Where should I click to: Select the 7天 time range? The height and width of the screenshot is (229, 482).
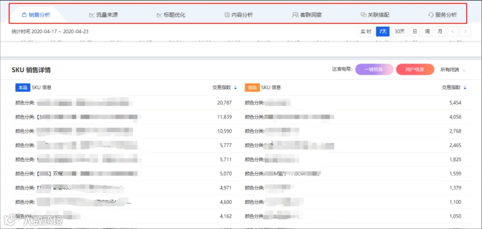pyautogui.click(x=383, y=32)
